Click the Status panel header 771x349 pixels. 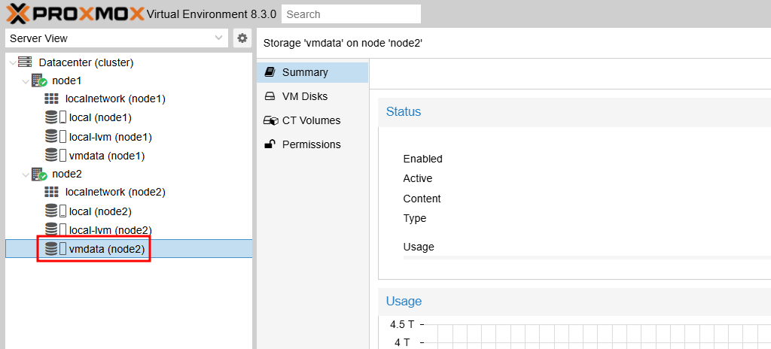[574, 111]
